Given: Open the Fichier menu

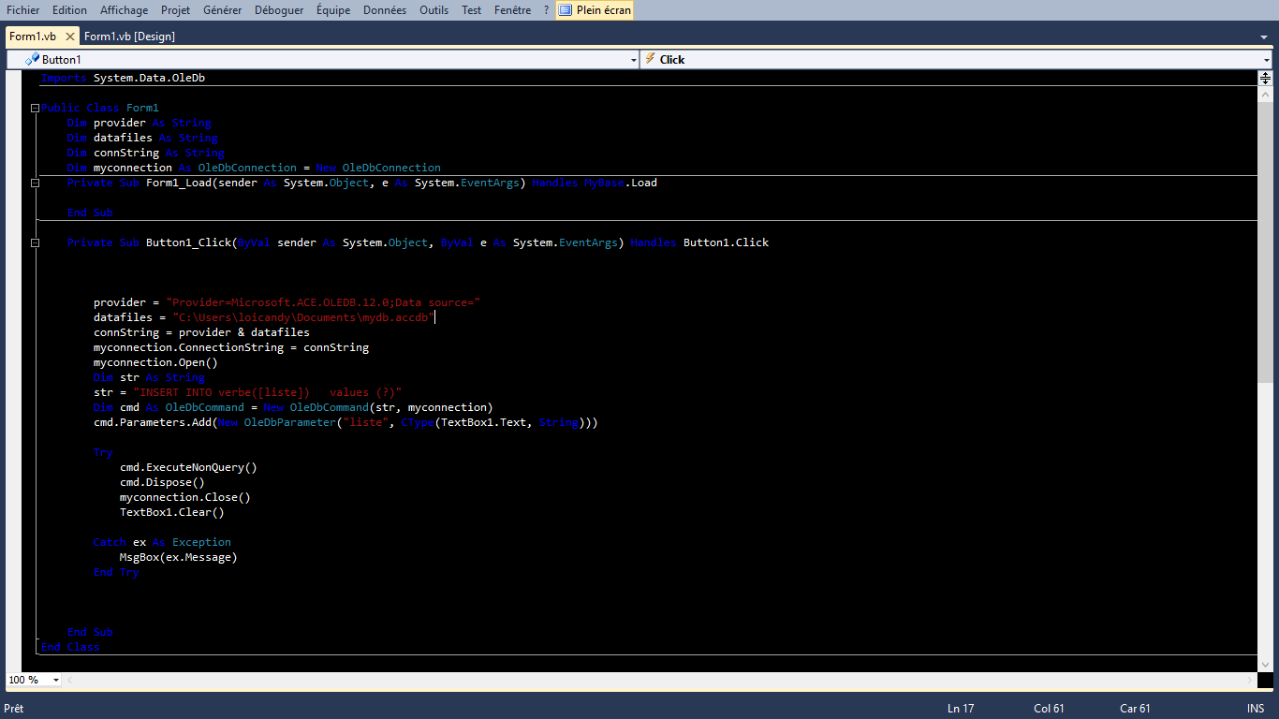Looking at the screenshot, I should [23, 10].
